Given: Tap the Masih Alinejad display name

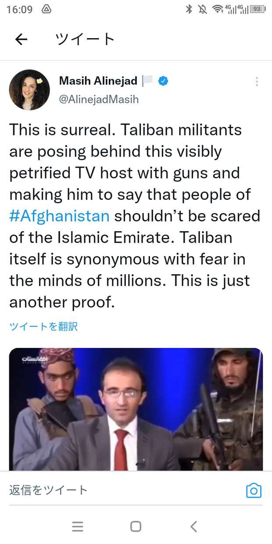Looking at the screenshot, I should point(98,81).
